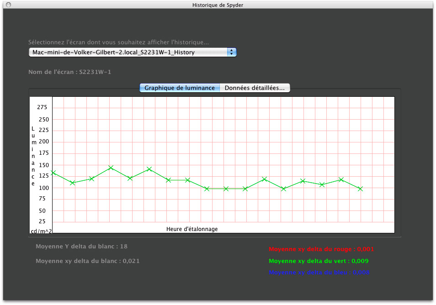Click the cd/m^2 unit label
This screenshot has height=305, width=436.
click(x=41, y=231)
